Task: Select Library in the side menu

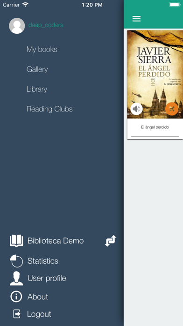Action: point(37,89)
